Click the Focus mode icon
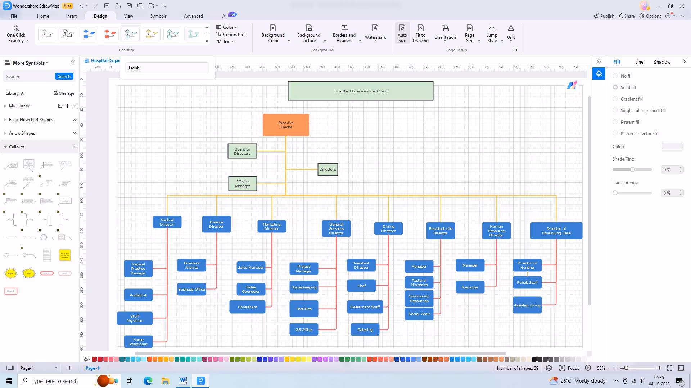The height and width of the screenshot is (388, 691). [562, 368]
